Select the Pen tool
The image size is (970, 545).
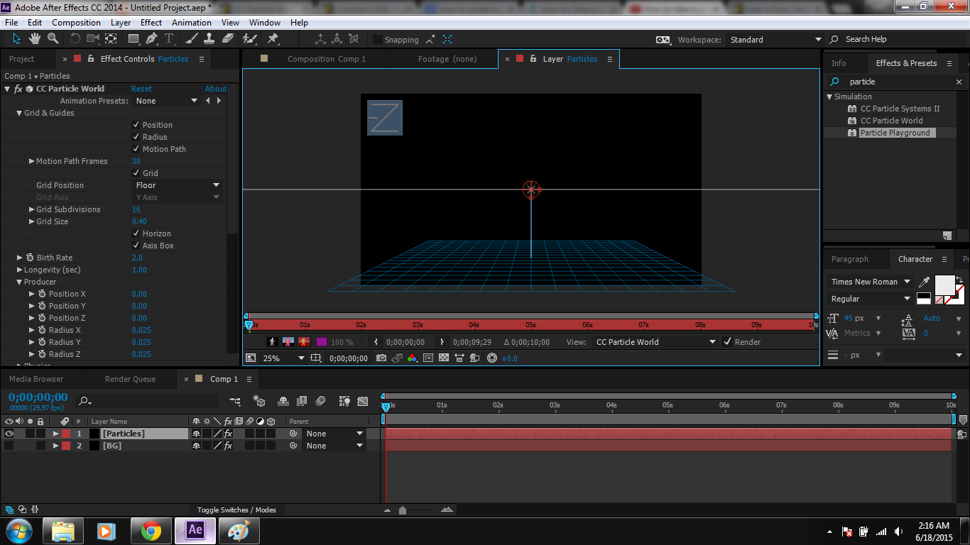(151, 38)
